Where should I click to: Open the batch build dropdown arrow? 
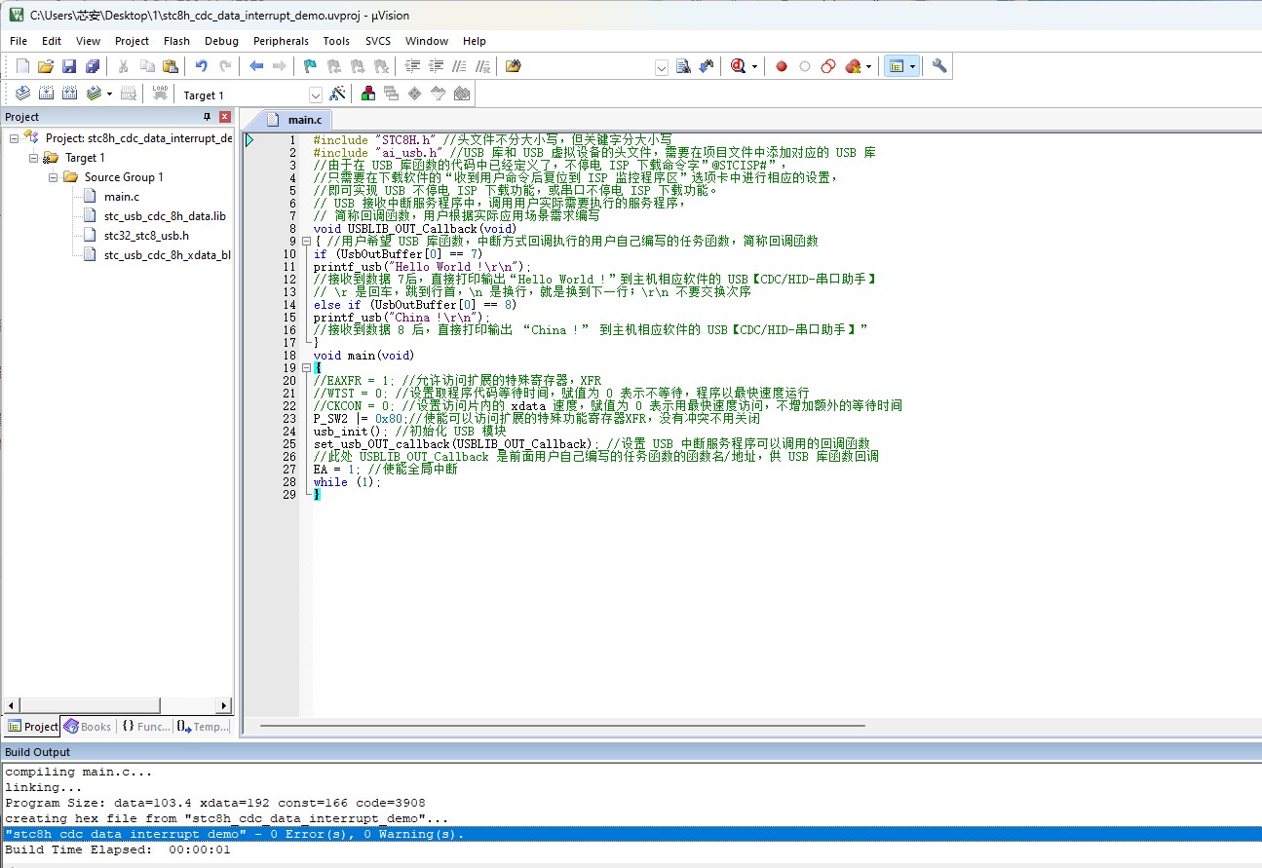click(108, 94)
